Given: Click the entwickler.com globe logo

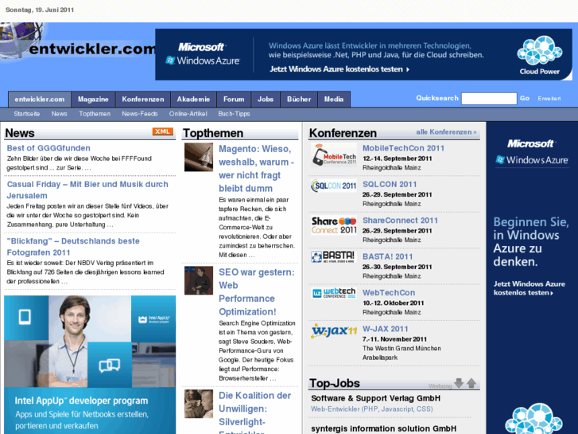Looking at the screenshot, I should [21, 40].
